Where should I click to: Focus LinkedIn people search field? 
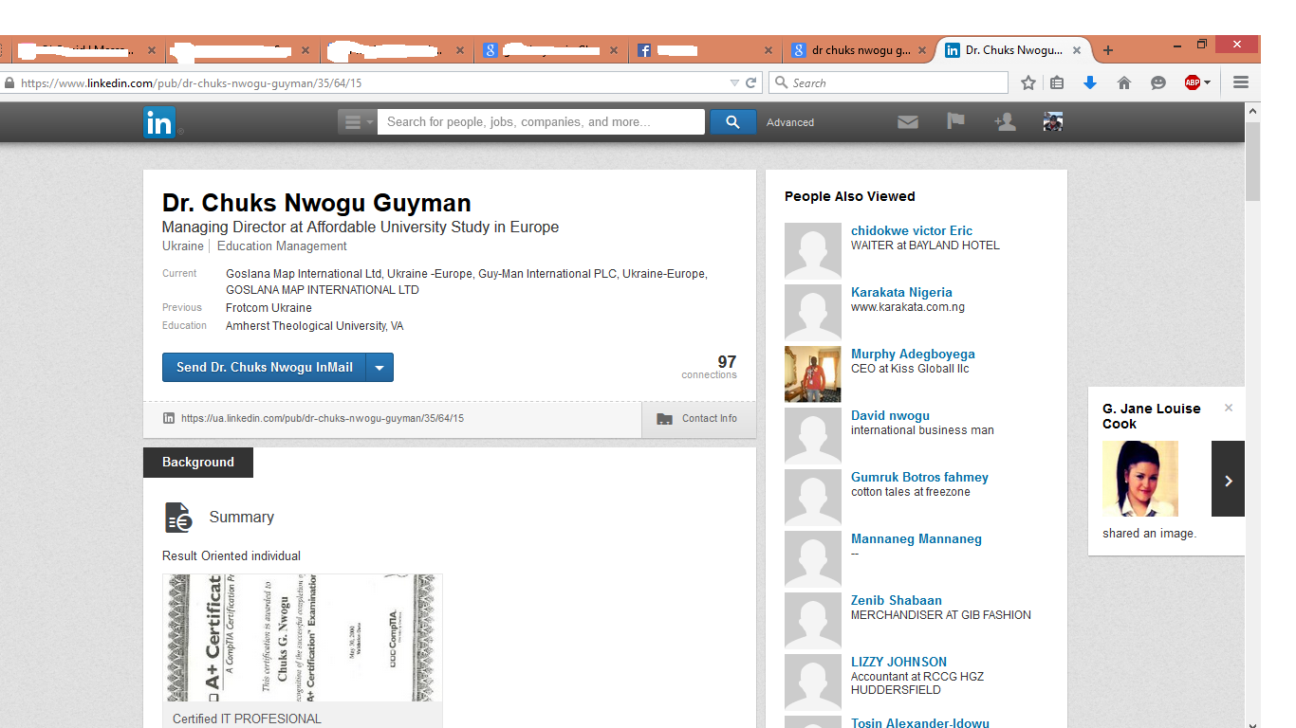541,122
